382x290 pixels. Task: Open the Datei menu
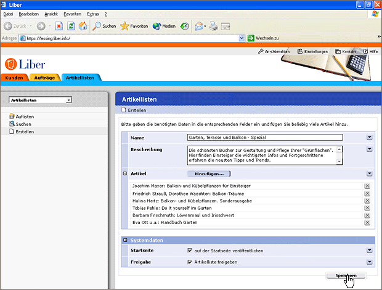(8, 14)
